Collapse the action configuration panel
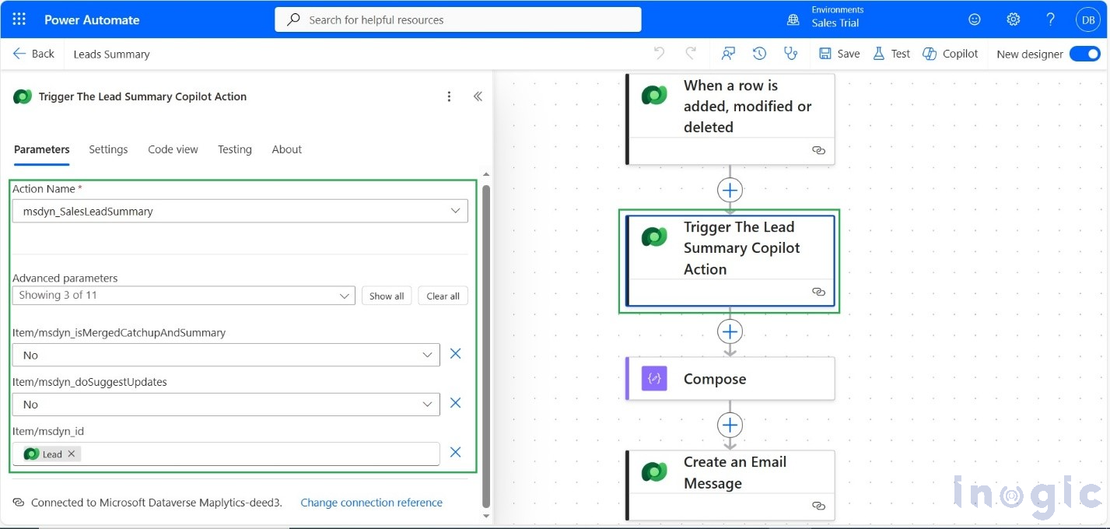This screenshot has height=529, width=1110. point(475,96)
